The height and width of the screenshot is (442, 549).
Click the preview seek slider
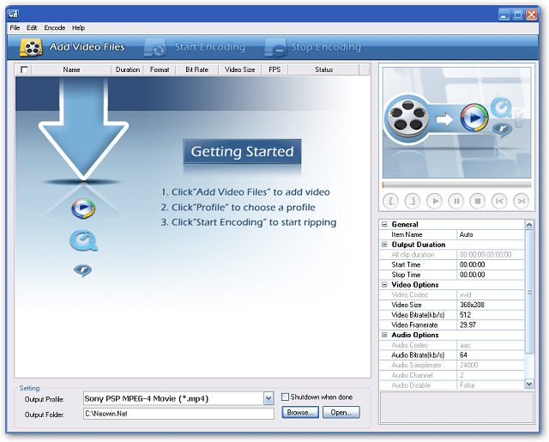[456, 185]
